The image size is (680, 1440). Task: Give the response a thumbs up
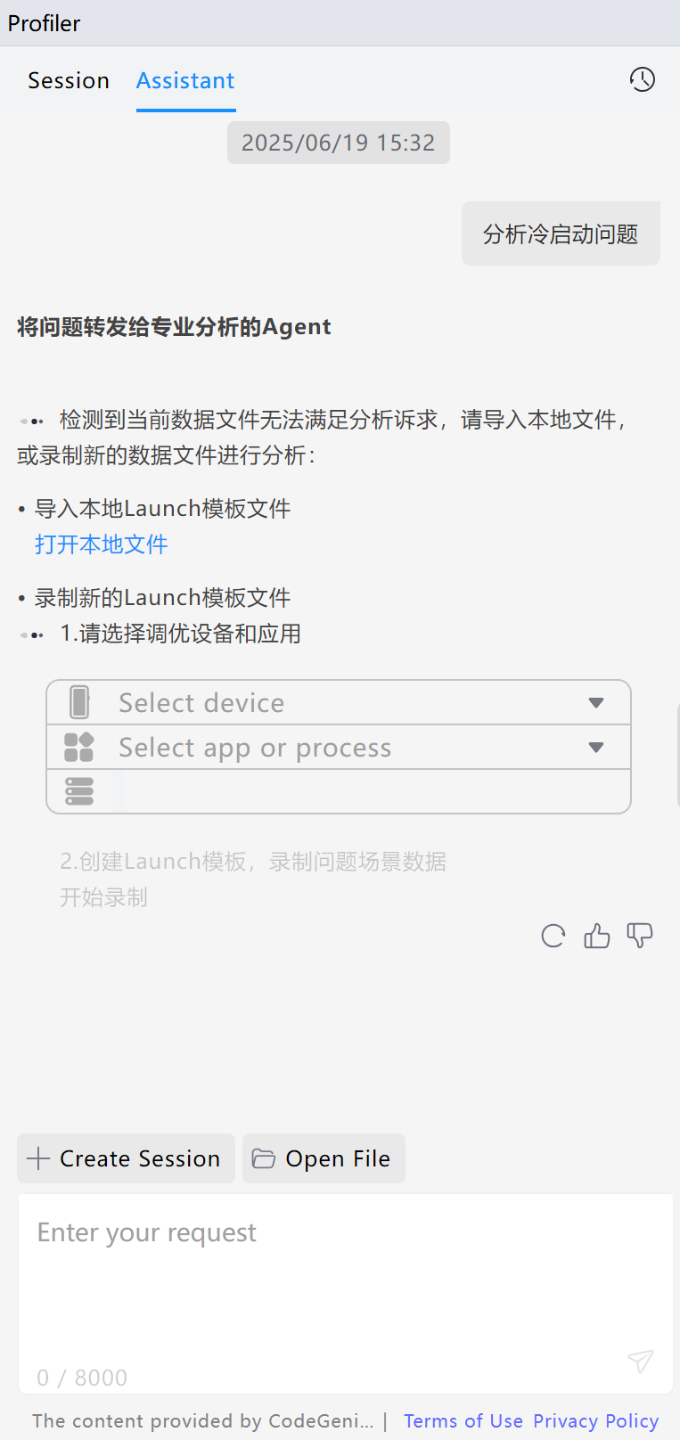click(x=596, y=936)
